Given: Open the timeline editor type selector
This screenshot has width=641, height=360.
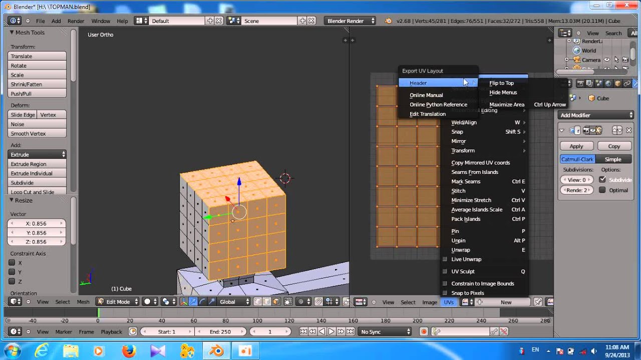Looking at the screenshot, I should click(15, 331).
